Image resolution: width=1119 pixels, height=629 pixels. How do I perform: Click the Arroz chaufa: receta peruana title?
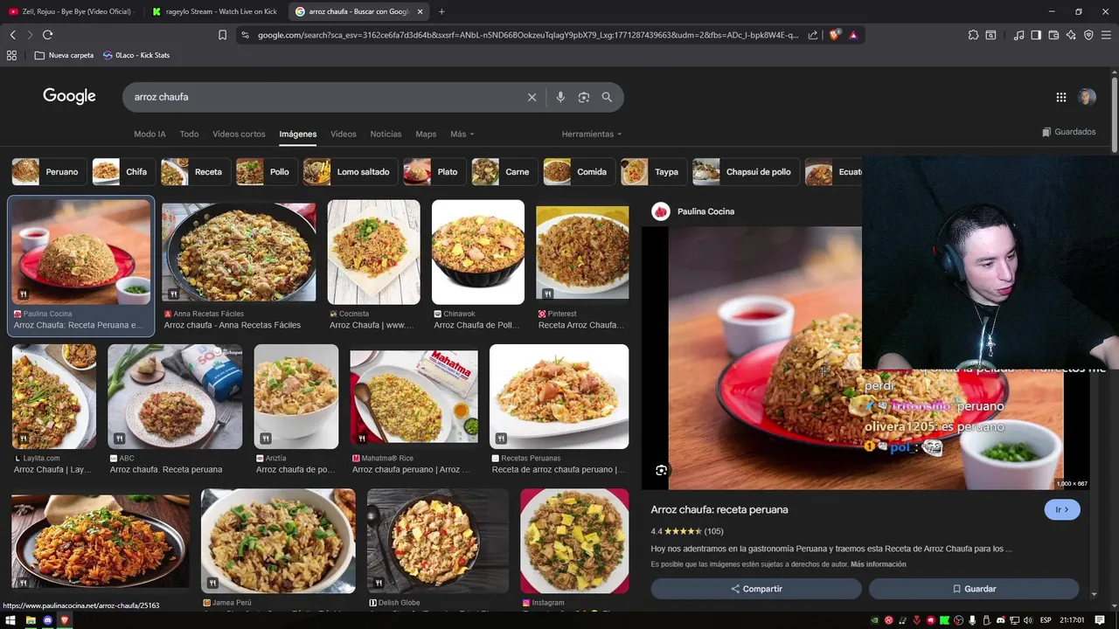[x=719, y=509]
